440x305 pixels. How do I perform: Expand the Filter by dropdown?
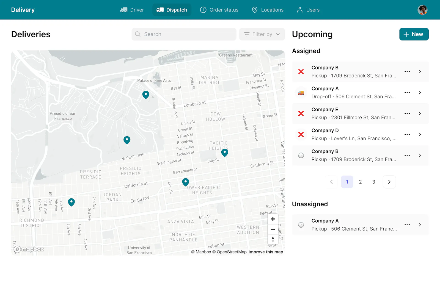pos(262,34)
